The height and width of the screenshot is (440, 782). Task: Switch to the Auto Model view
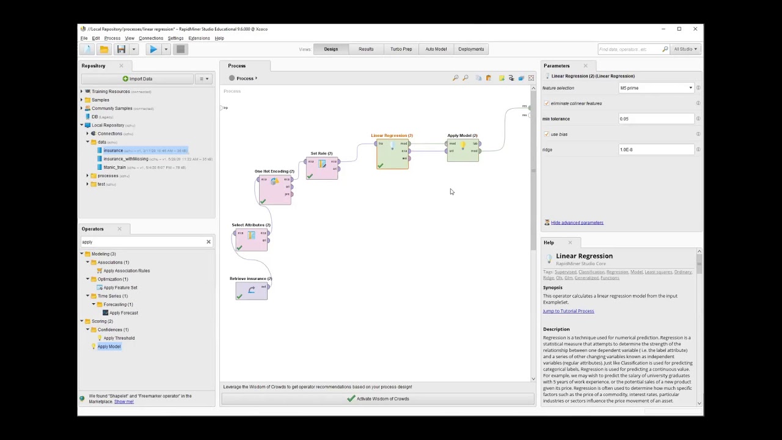(x=436, y=49)
